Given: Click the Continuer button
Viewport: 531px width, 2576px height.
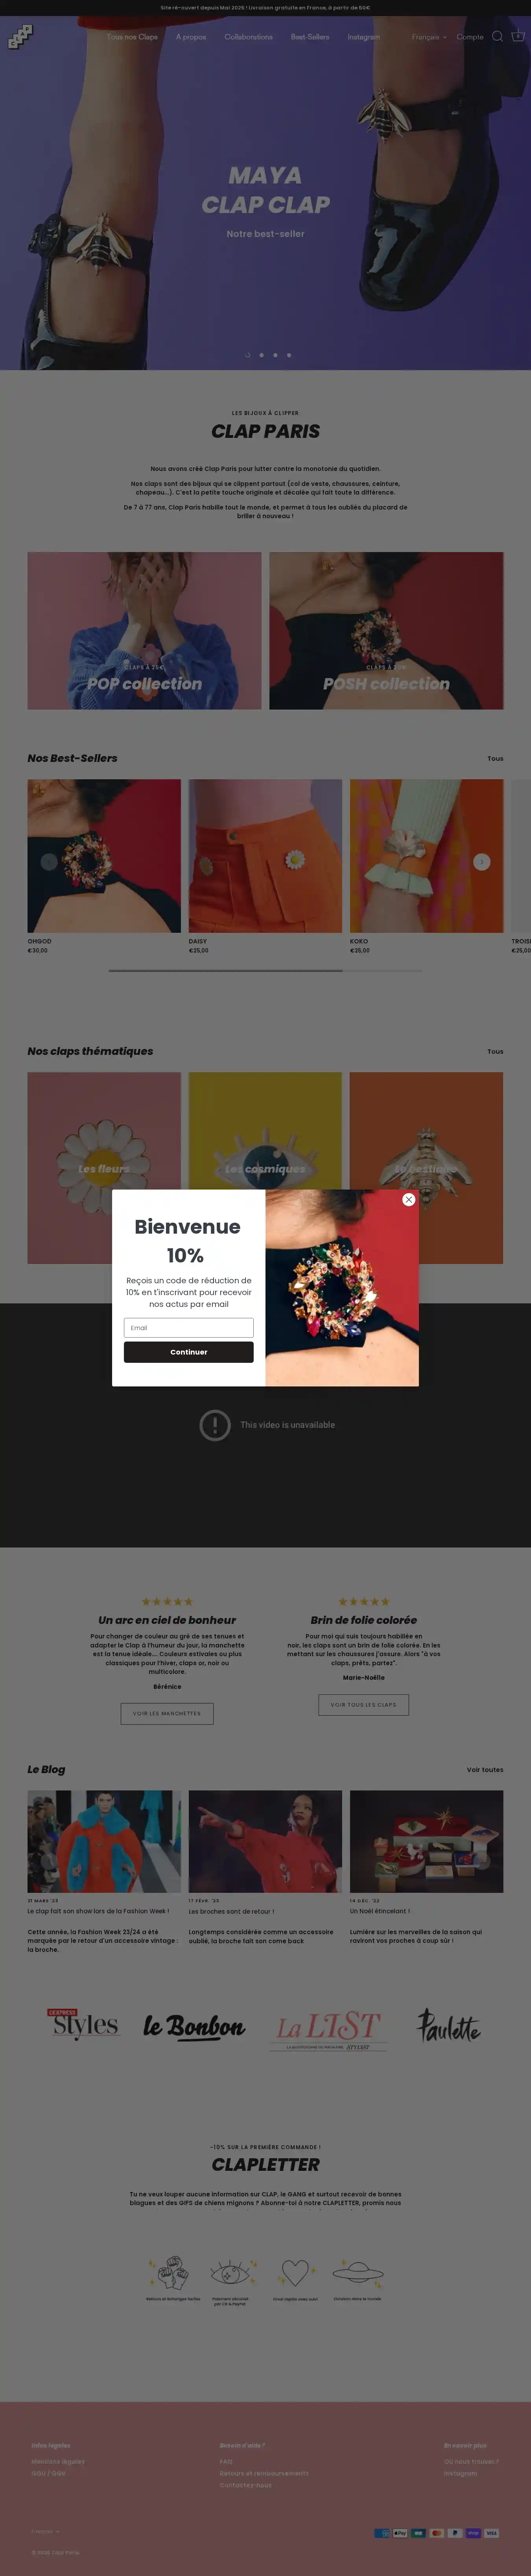Looking at the screenshot, I should pyautogui.click(x=189, y=1352).
